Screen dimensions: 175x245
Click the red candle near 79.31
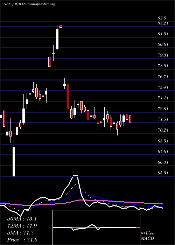50,62
